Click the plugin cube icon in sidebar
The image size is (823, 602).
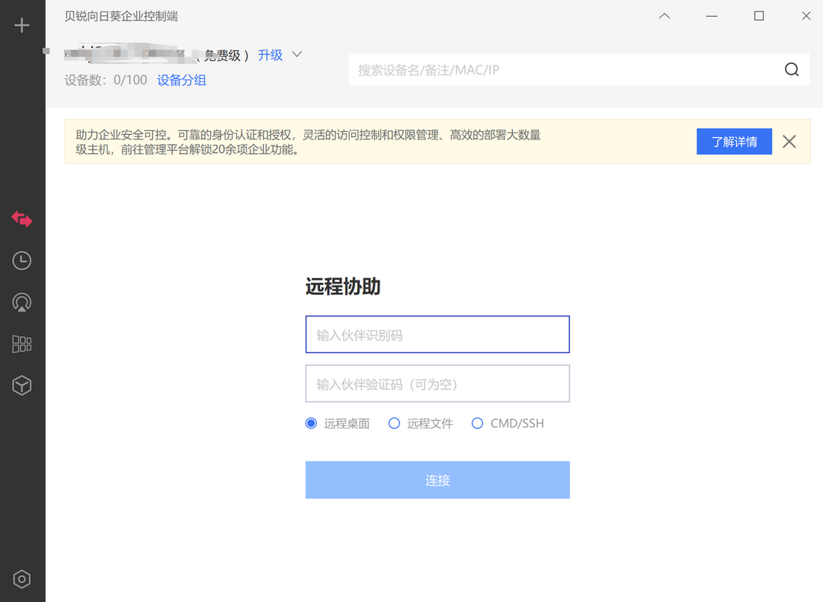(21, 385)
